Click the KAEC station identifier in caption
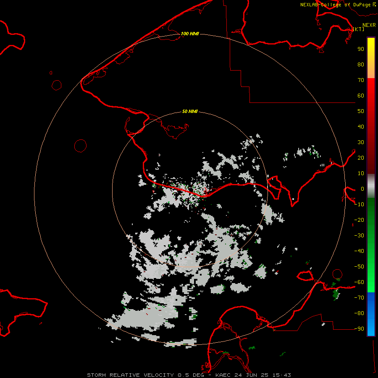Viewport: 378px width, 378px height. click(x=224, y=375)
